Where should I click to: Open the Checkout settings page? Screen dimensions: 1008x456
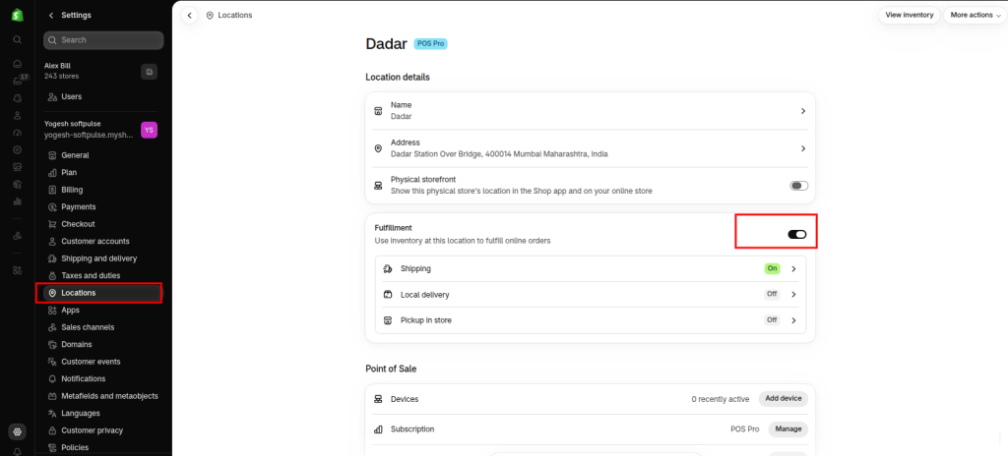coord(102,224)
